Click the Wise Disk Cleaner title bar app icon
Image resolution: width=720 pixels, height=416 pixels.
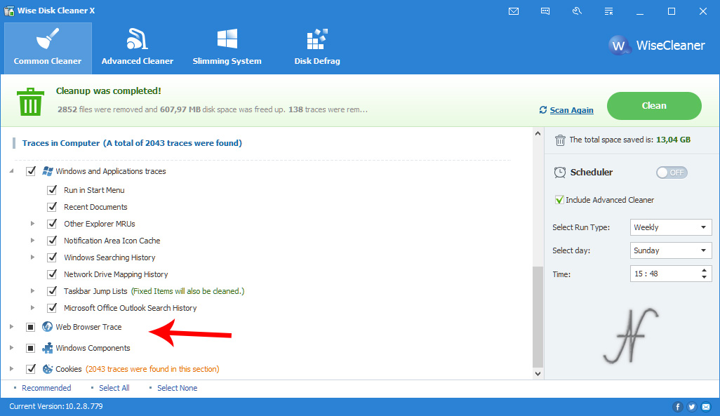8,11
